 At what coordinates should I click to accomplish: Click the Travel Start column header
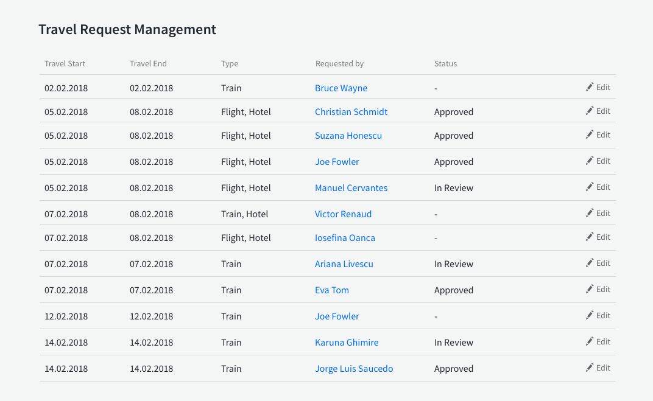pyautogui.click(x=65, y=63)
